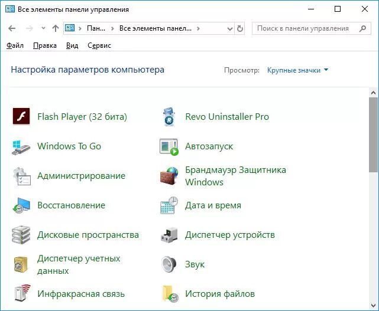
Task: Open the Крупные значки view dropdown
Action: [297, 70]
